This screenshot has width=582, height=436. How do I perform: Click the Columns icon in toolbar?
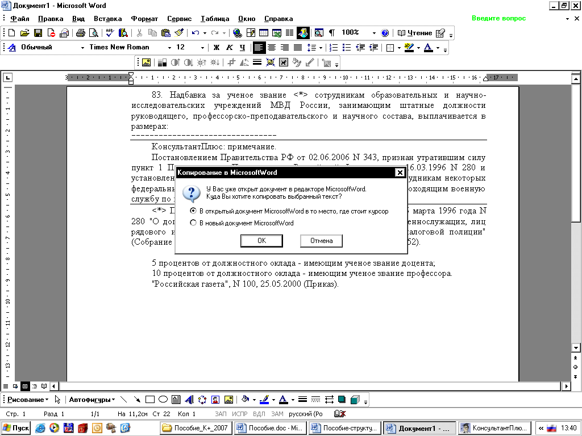pos(289,33)
